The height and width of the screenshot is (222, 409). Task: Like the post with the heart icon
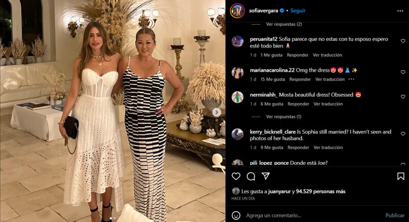pyautogui.click(x=236, y=176)
